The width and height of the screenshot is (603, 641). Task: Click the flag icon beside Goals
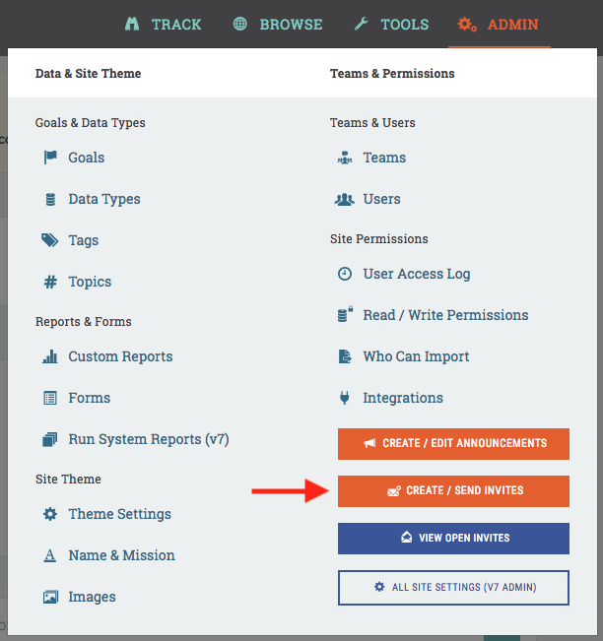(x=50, y=158)
